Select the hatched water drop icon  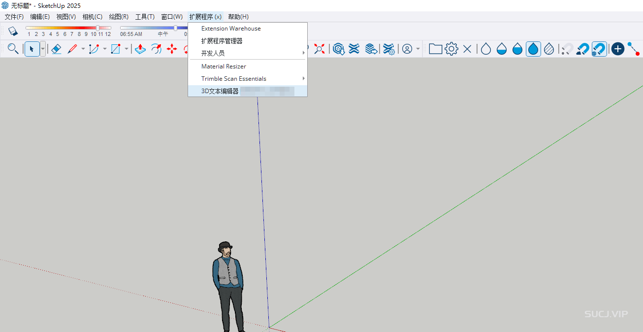point(549,49)
